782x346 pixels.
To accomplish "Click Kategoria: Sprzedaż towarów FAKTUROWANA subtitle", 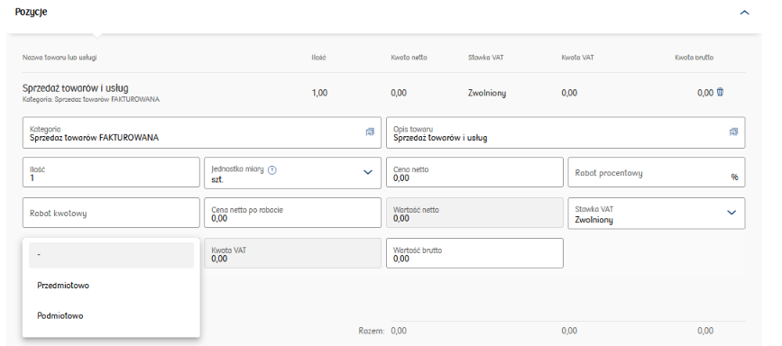I will pyautogui.click(x=91, y=99).
